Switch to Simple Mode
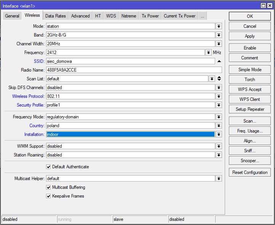The width and height of the screenshot is (275, 225). pyautogui.click(x=250, y=70)
